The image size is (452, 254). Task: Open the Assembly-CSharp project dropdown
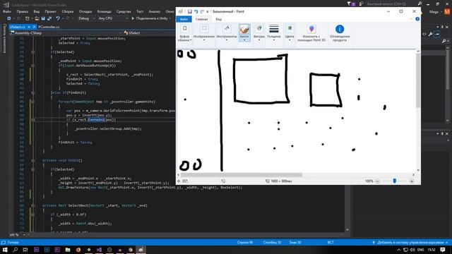(x=66, y=33)
